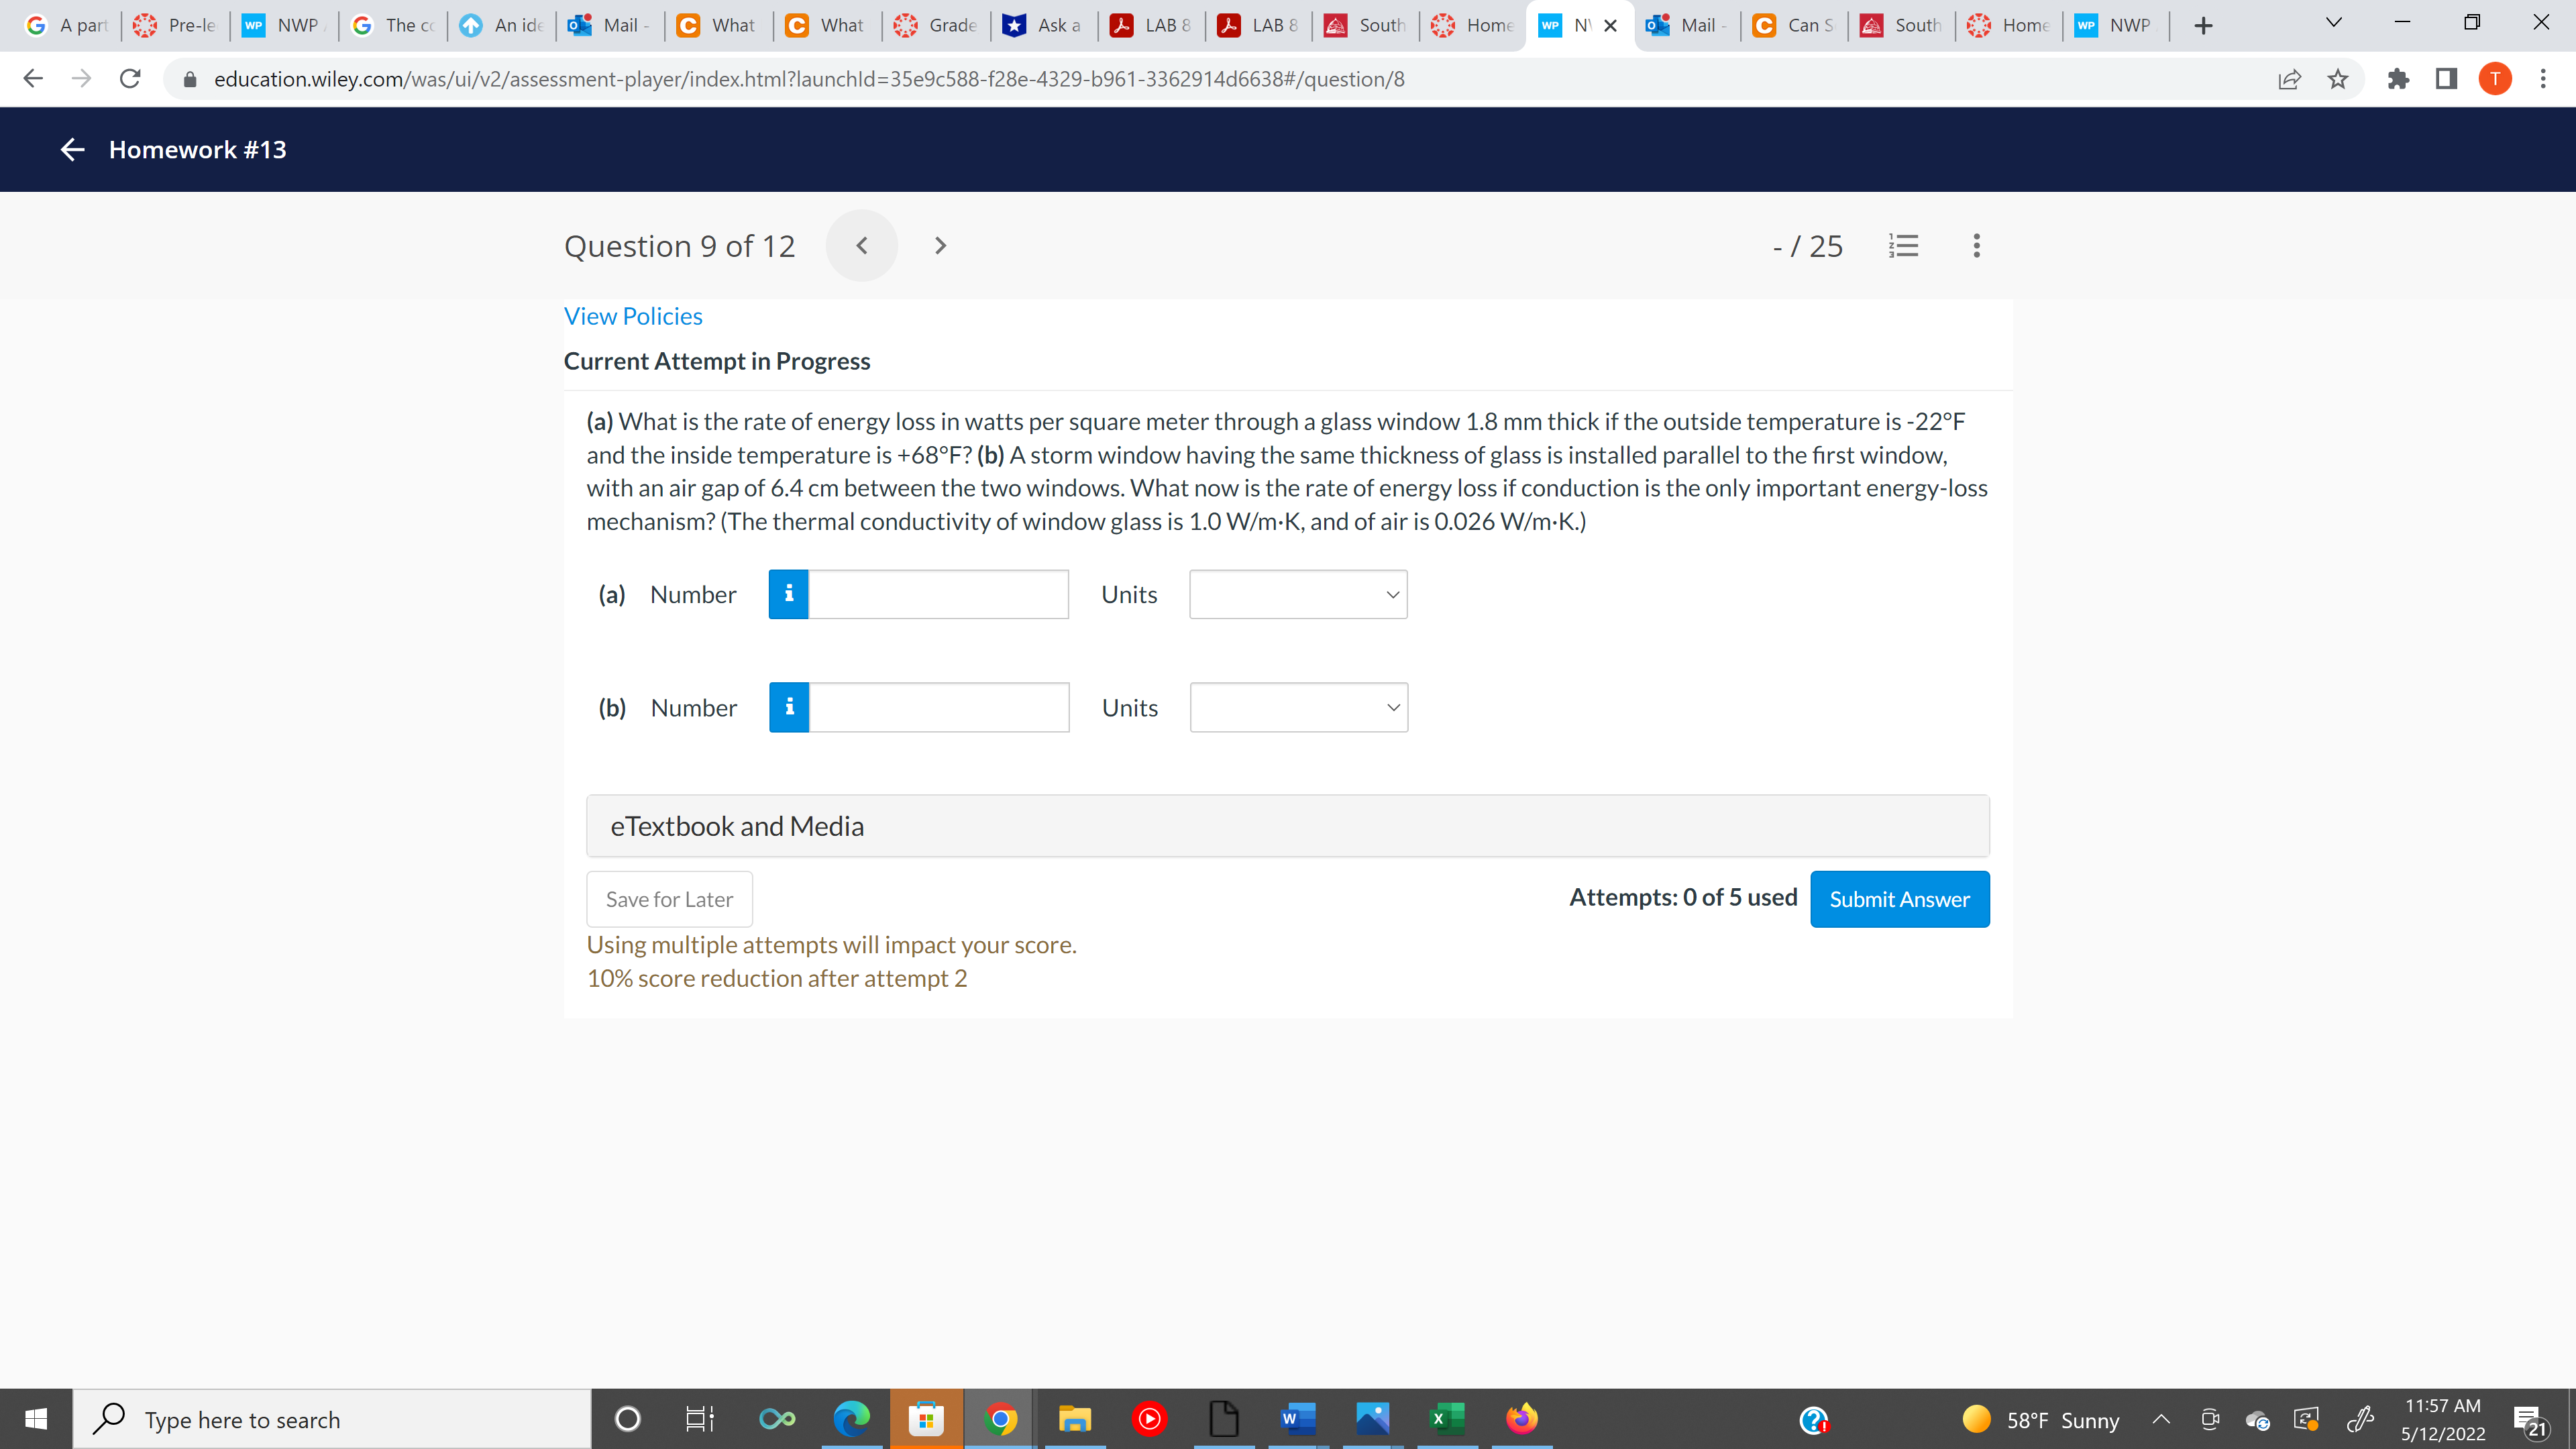
Task: Click the info icon beside part (b)
Action: coord(789,707)
